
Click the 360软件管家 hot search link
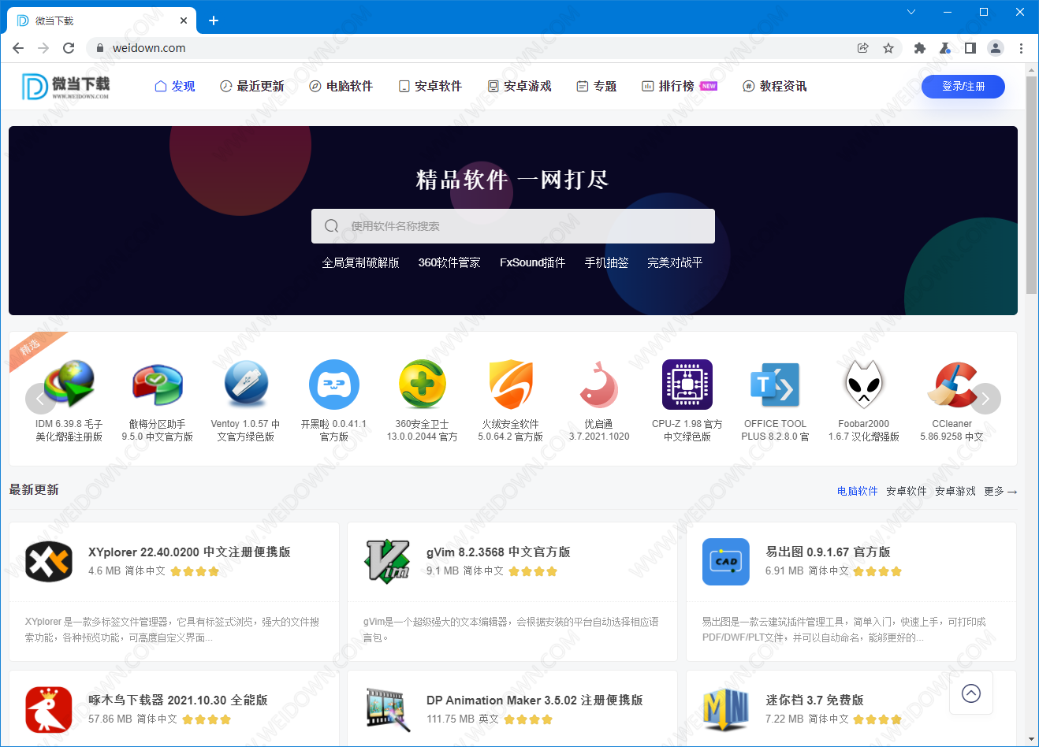(x=449, y=262)
